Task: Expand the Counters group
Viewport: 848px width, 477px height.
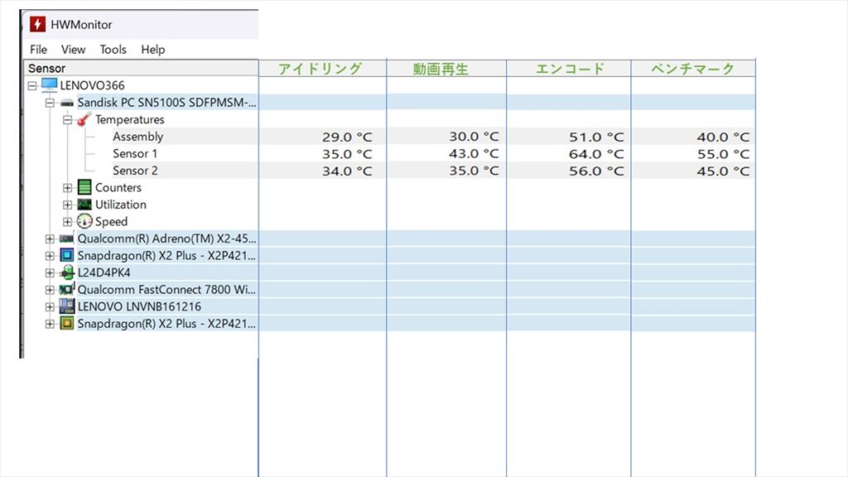Action: [67, 188]
